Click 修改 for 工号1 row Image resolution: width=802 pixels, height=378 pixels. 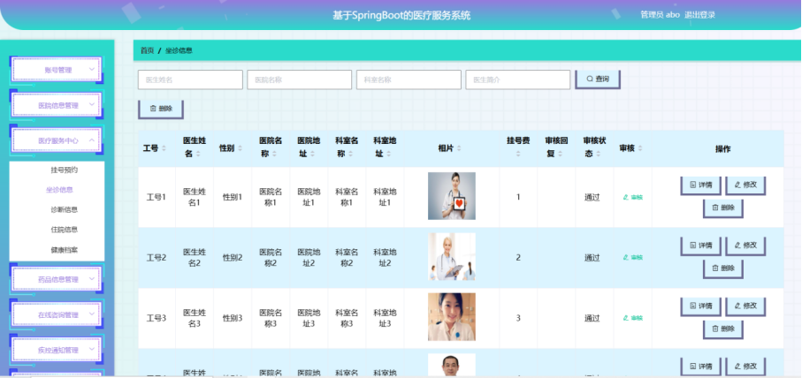(745, 185)
